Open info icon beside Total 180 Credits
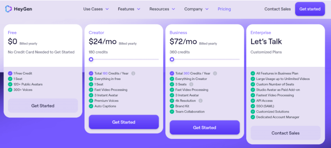This screenshot has width=331, height=148. pyautogui.click(x=133, y=73)
